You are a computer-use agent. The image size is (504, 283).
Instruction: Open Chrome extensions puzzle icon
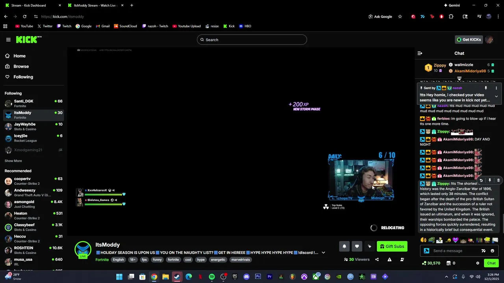451,17
